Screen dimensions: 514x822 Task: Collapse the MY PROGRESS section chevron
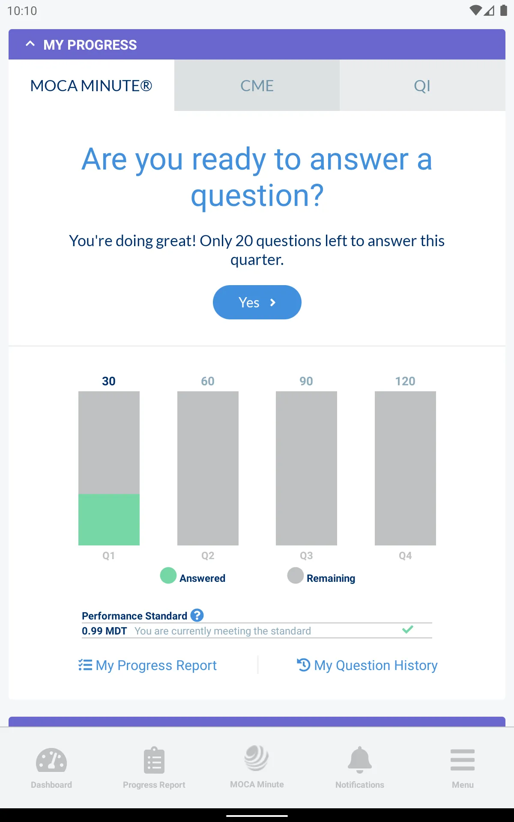coord(30,44)
